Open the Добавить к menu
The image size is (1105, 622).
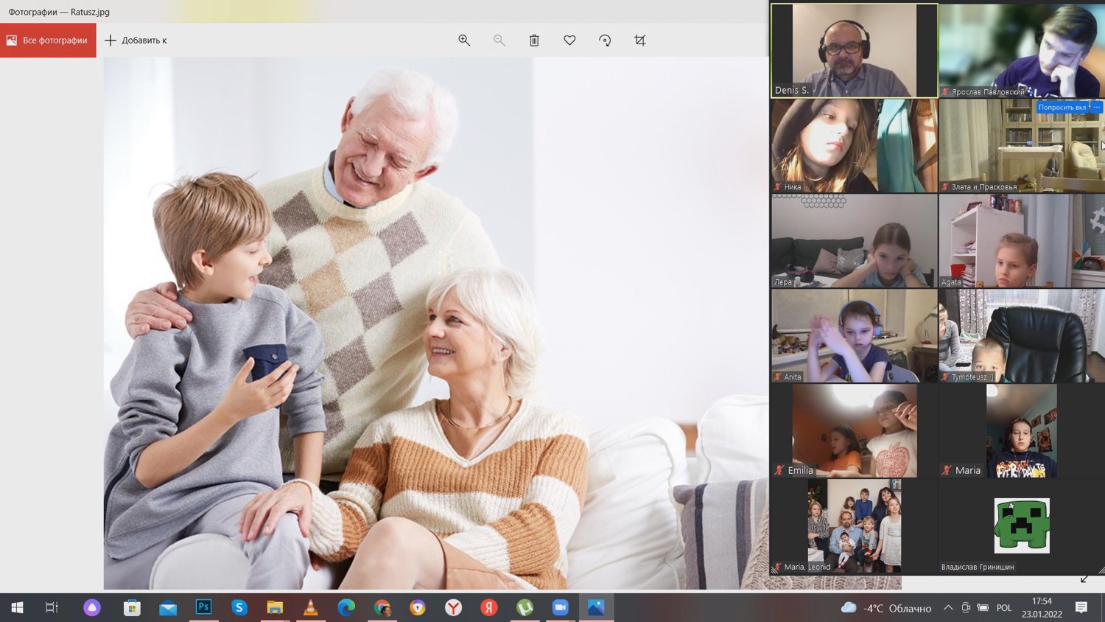click(136, 41)
